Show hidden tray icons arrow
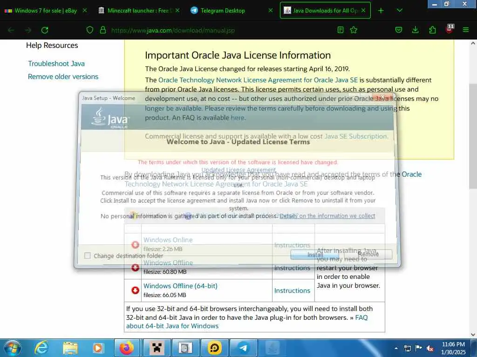Screen dimensions: 477x357 tap(396, 348)
